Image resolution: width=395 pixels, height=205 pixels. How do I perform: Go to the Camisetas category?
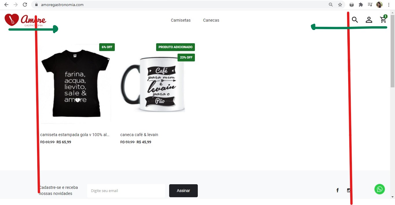point(181,20)
